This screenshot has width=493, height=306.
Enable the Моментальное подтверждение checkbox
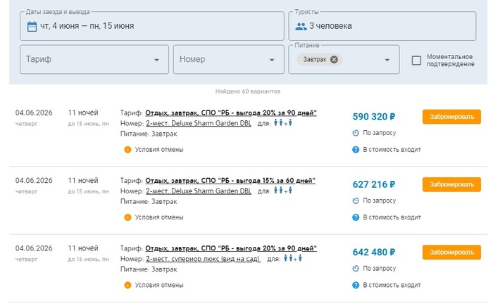[416, 60]
